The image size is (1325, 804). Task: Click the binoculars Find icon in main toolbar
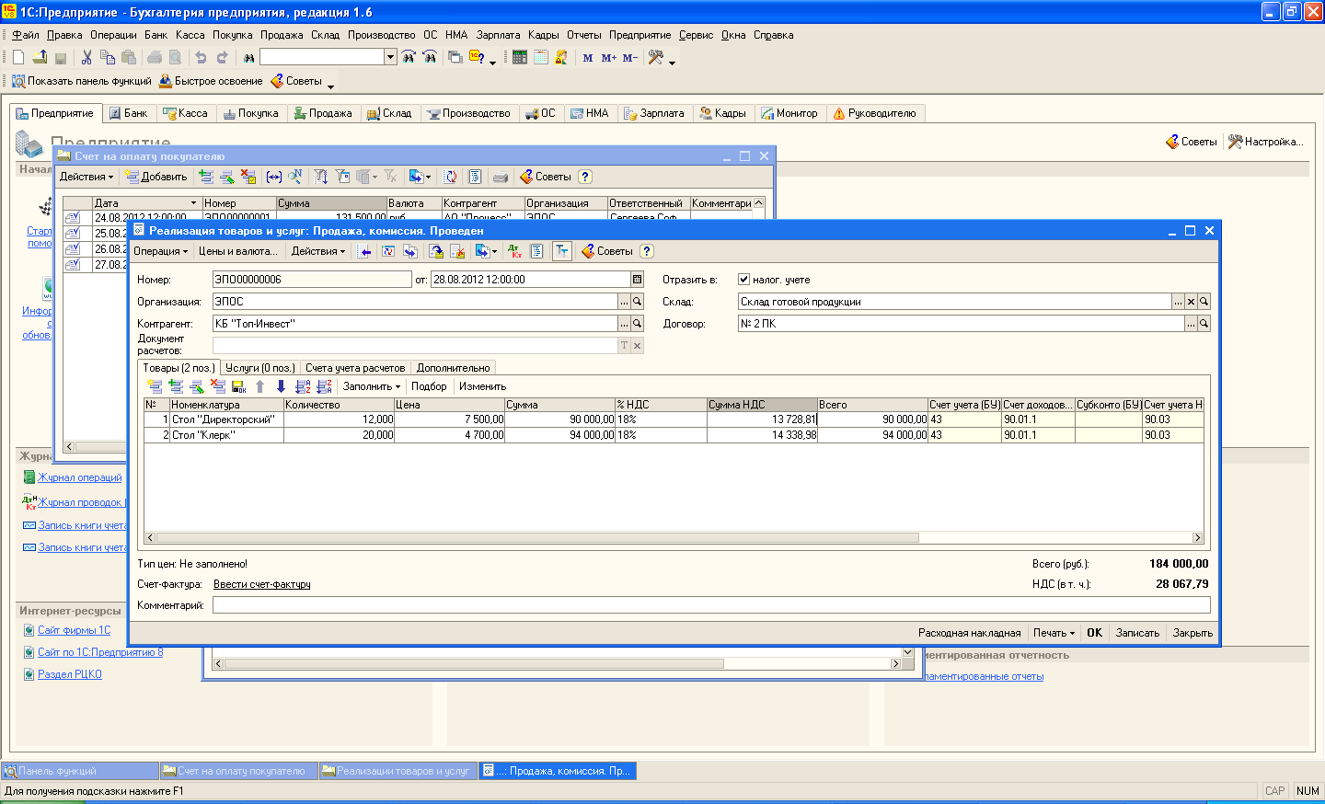tap(248, 57)
